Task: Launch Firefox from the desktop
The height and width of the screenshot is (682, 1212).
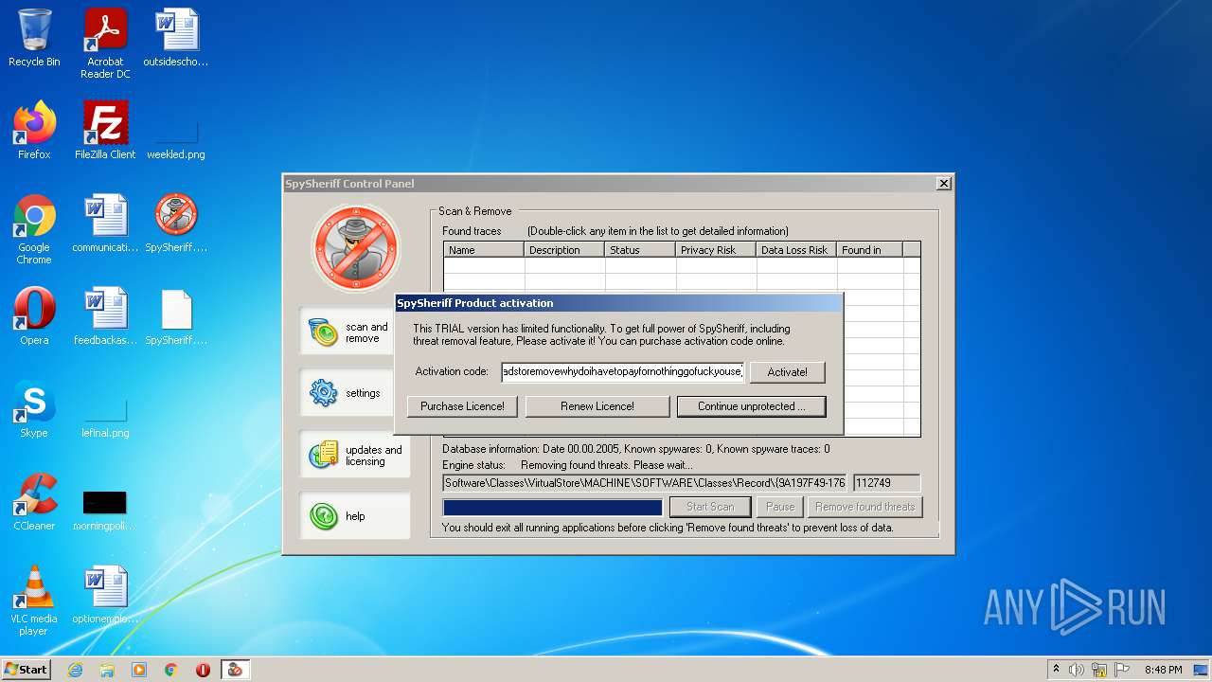Action: click(34, 131)
